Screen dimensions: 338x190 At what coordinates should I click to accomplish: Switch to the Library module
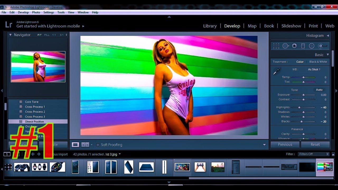(210, 26)
